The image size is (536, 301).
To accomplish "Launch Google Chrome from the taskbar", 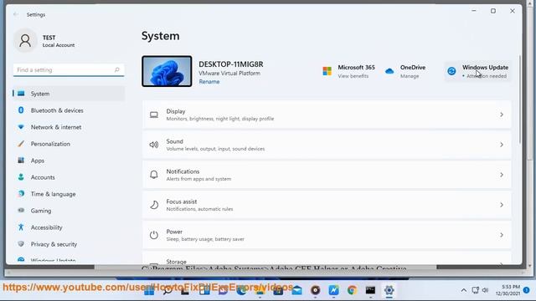I will 352,290.
